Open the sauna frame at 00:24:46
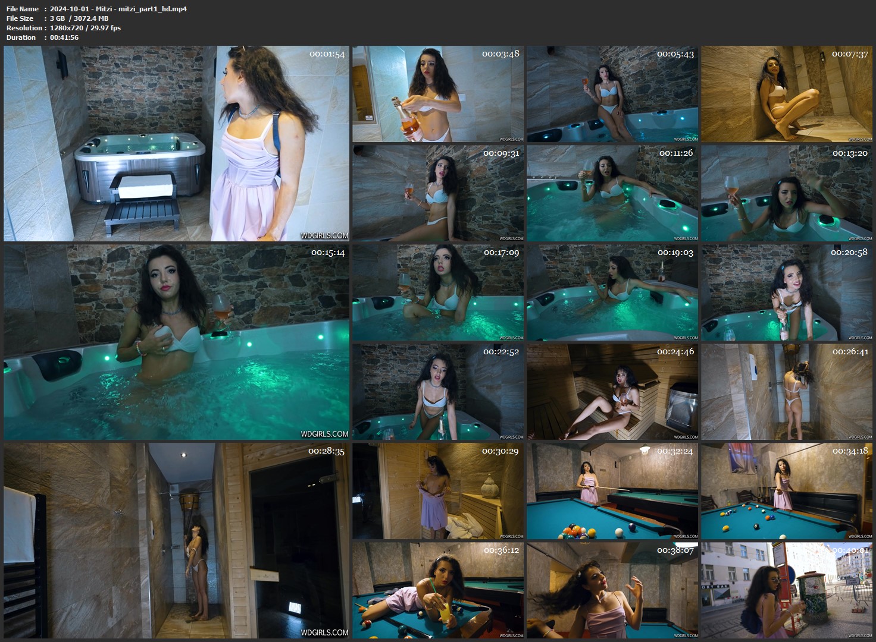876x642 pixels. point(612,392)
